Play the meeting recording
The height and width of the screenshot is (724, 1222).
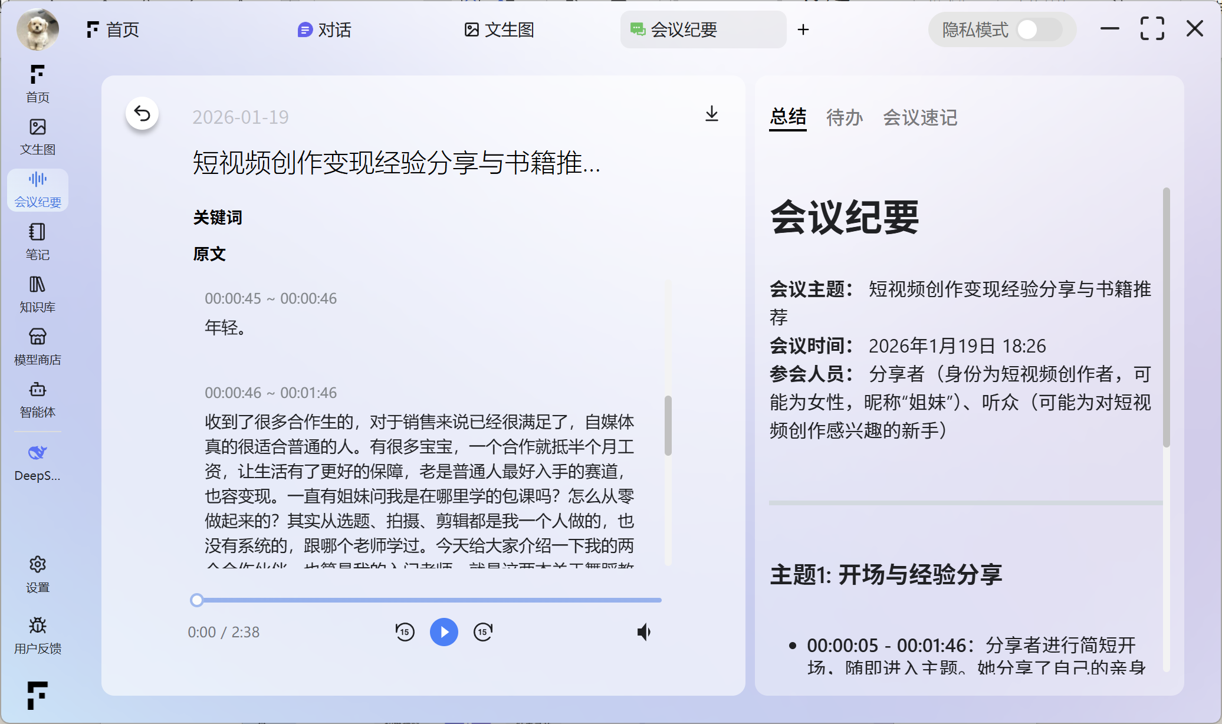[444, 632]
